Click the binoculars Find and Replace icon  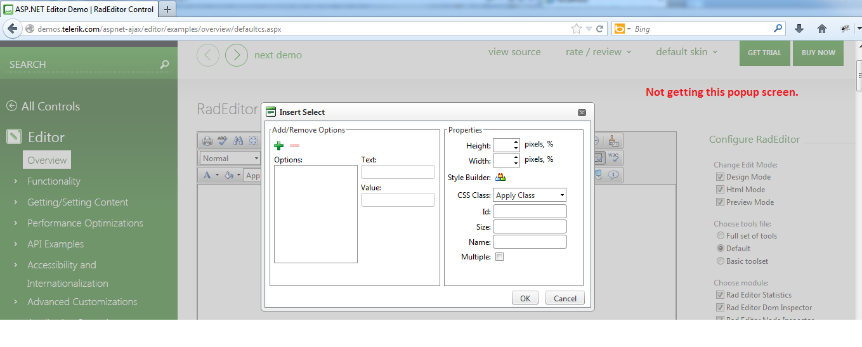click(238, 141)
